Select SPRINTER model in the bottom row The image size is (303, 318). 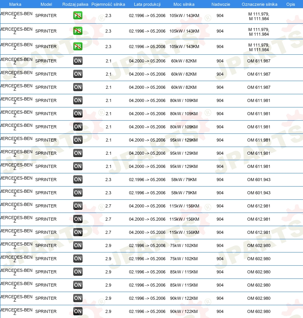tap(46, 311)
